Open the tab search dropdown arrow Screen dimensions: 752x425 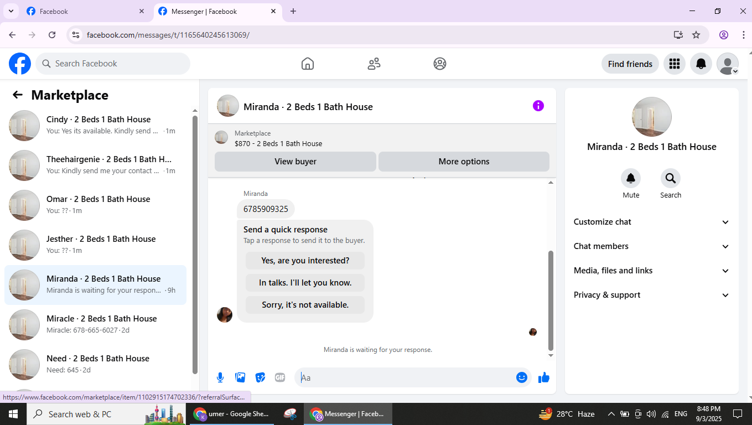coord(11,11)
